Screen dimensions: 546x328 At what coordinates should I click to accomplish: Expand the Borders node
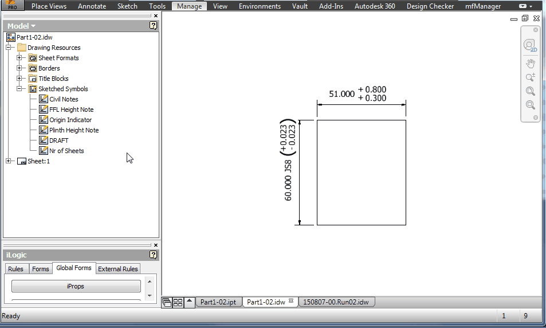click(x=19, y=68)
